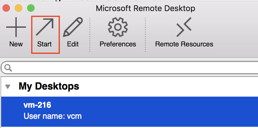Screen dimensions: 258x128
Task: Close the window with the red button
Action: coord(6,8)
